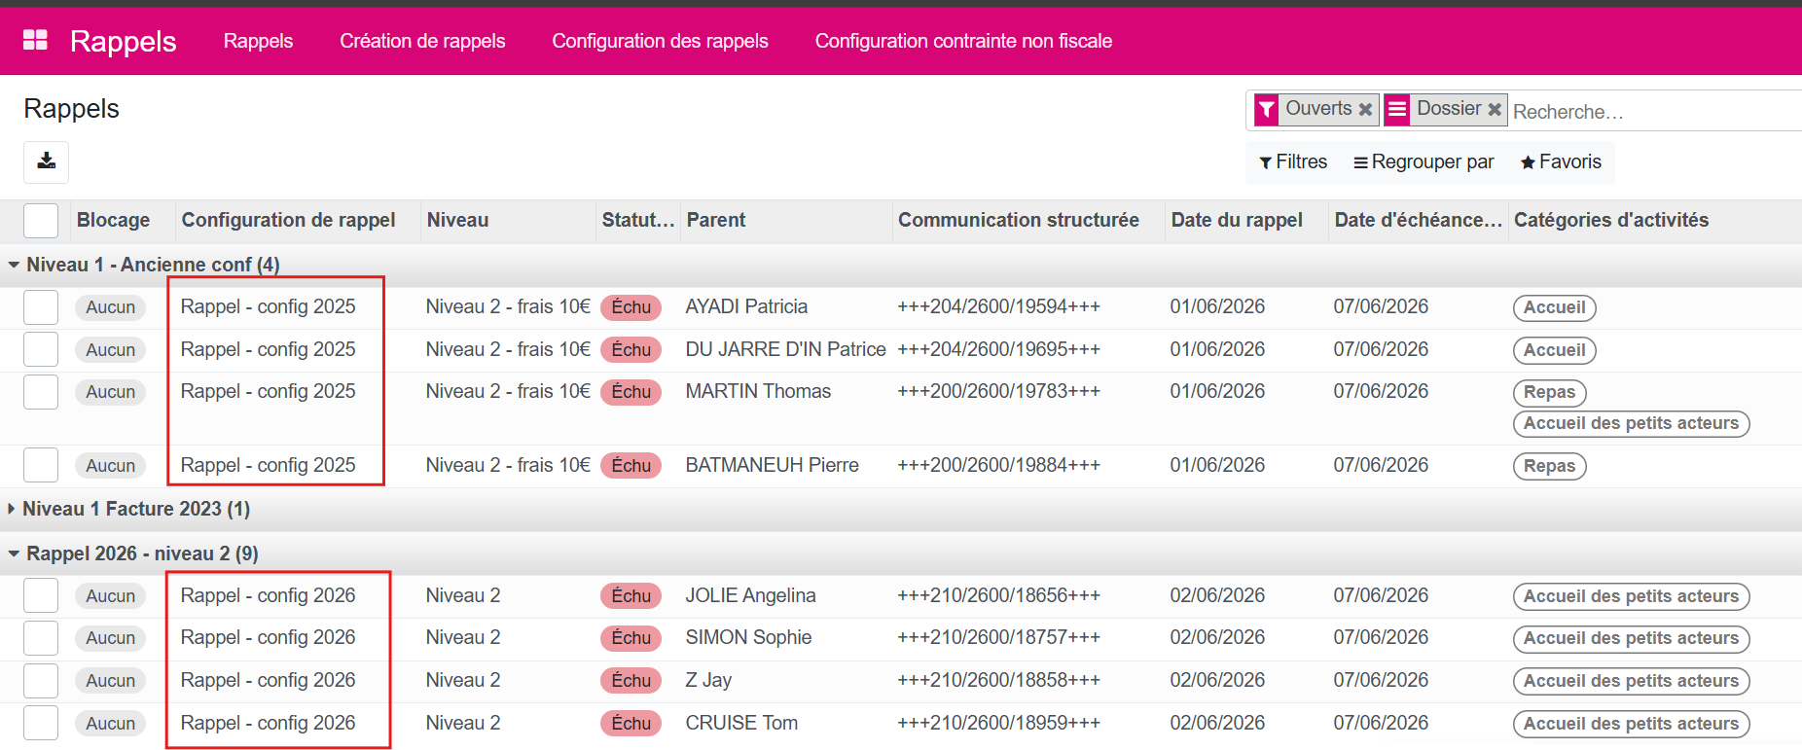The width and height of the screenshot is (1802, 750).
Task: Toggle the select-all checkbox in header
Action: tap(41, 221)
